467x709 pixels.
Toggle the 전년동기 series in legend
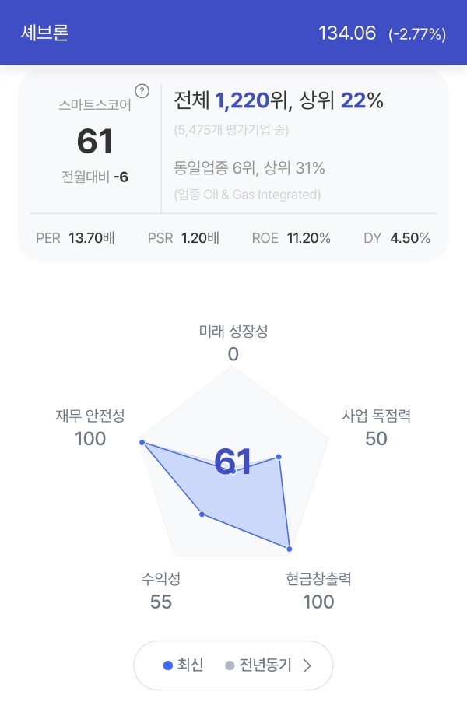[x=258, y=665]
